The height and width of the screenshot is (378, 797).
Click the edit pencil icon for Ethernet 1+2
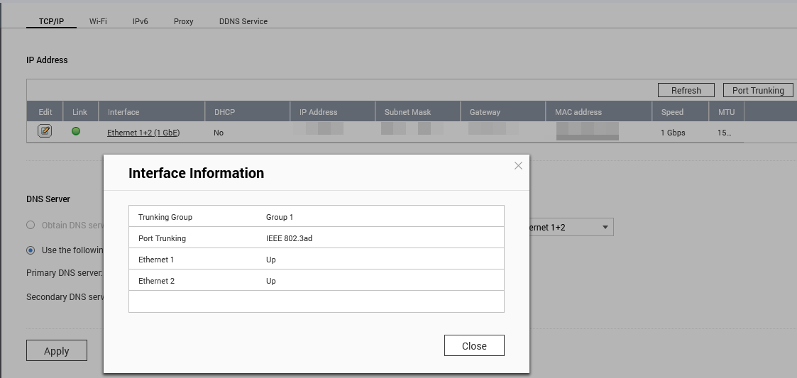point(45,131)
